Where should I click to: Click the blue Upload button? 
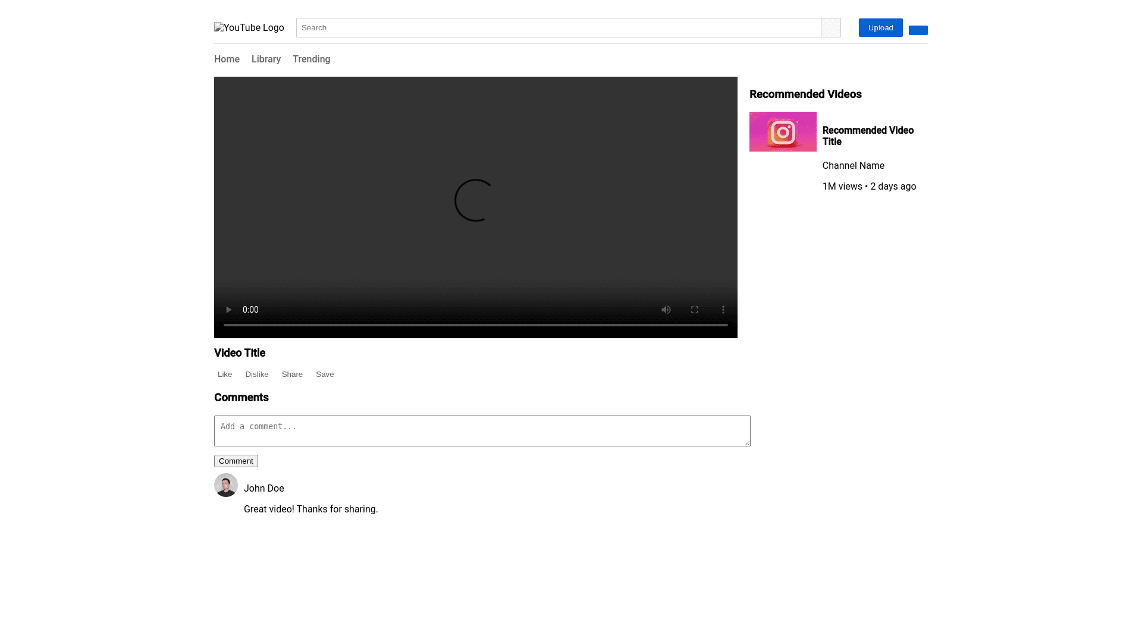coord(880,27)
